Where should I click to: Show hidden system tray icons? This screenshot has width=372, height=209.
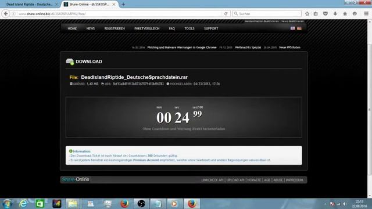[325, 204]
